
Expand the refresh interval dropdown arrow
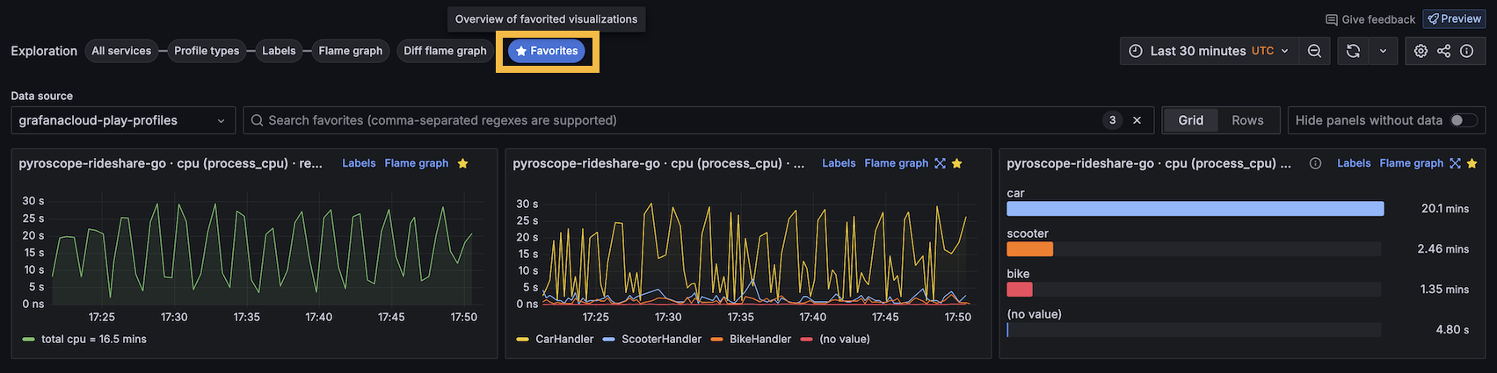point(1383,51)
